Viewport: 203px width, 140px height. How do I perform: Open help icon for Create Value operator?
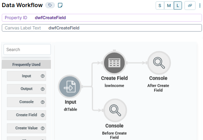point(43,128)
